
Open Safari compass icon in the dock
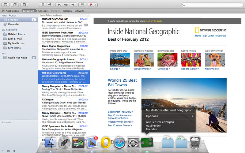119,143
